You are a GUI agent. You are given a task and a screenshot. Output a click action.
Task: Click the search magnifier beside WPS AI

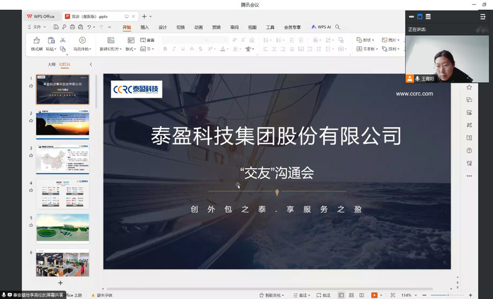[338, 27]
